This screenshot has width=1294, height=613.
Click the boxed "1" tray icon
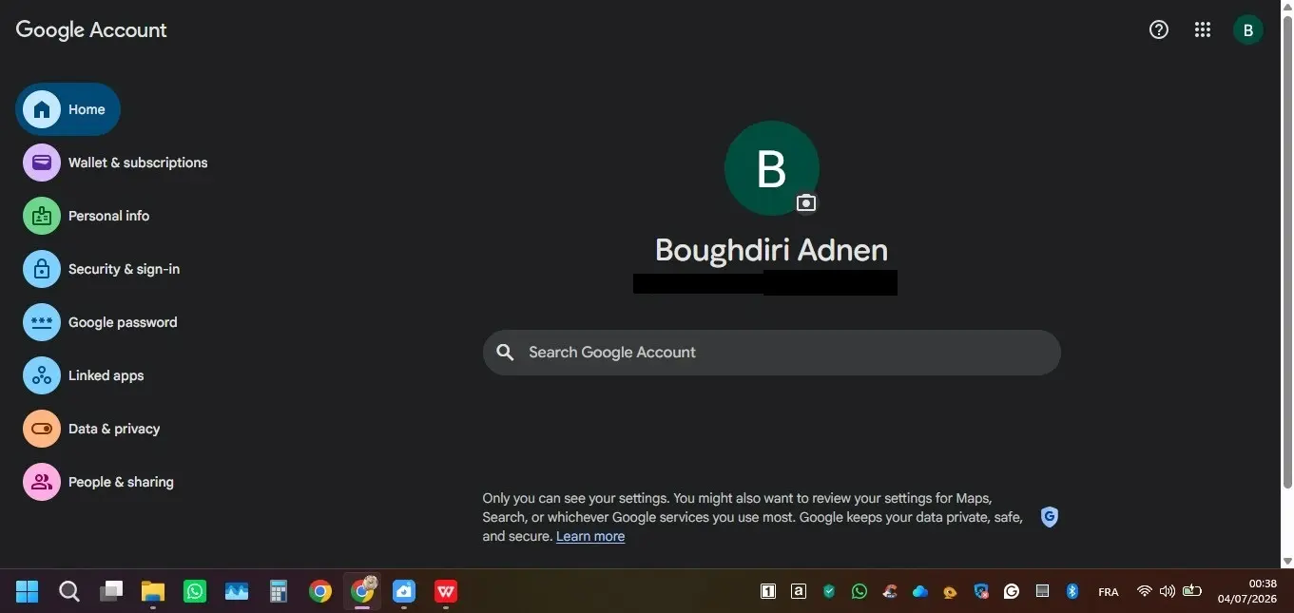pos(768,591)
